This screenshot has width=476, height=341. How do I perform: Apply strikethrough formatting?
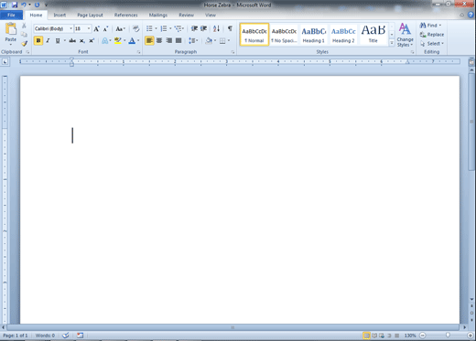(72, 40)
